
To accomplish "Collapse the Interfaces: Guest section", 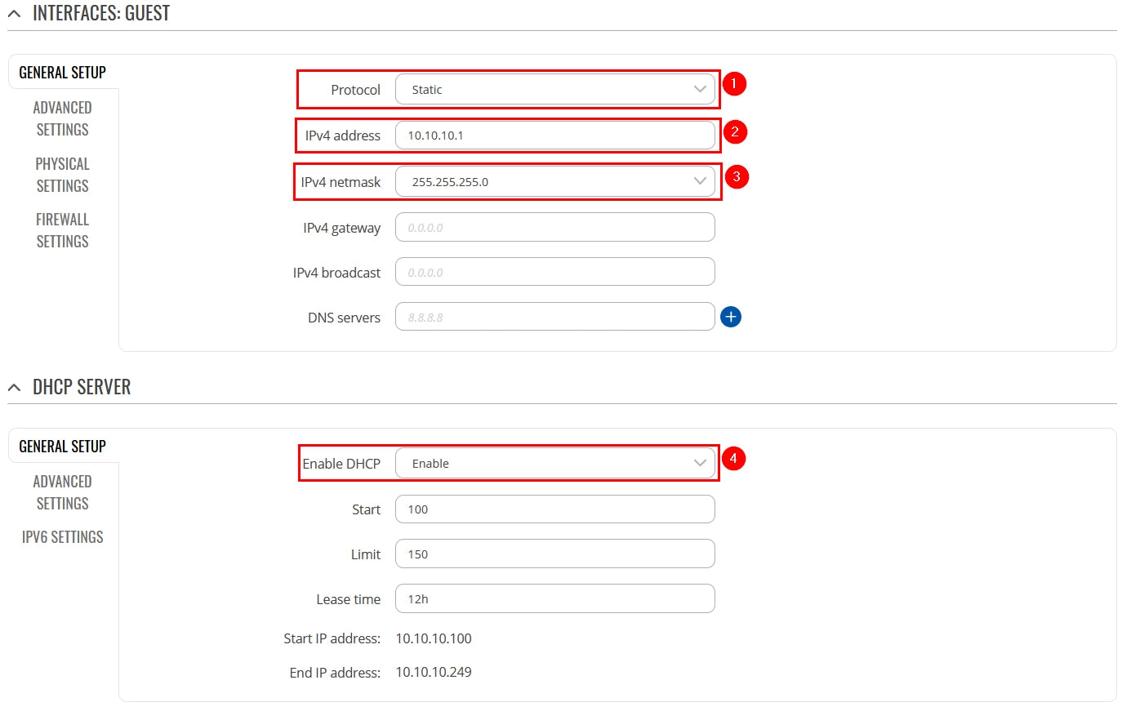I will point(14,14).
